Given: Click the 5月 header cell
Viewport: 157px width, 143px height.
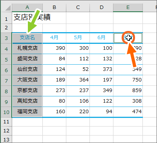Looking at the screenshot, I should [x=78, y=38].
